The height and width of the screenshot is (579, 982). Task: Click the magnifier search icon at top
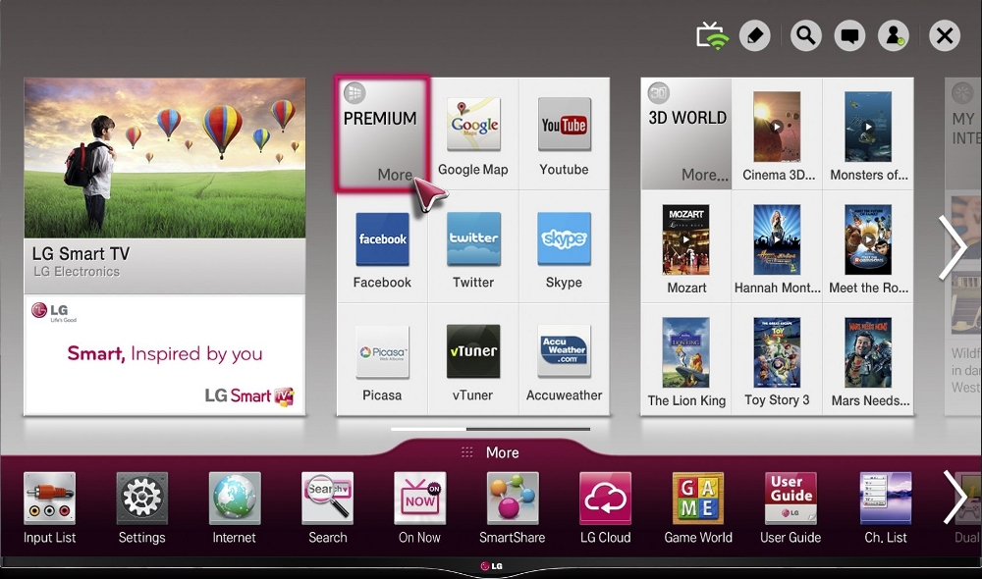[x=806, y=35]
